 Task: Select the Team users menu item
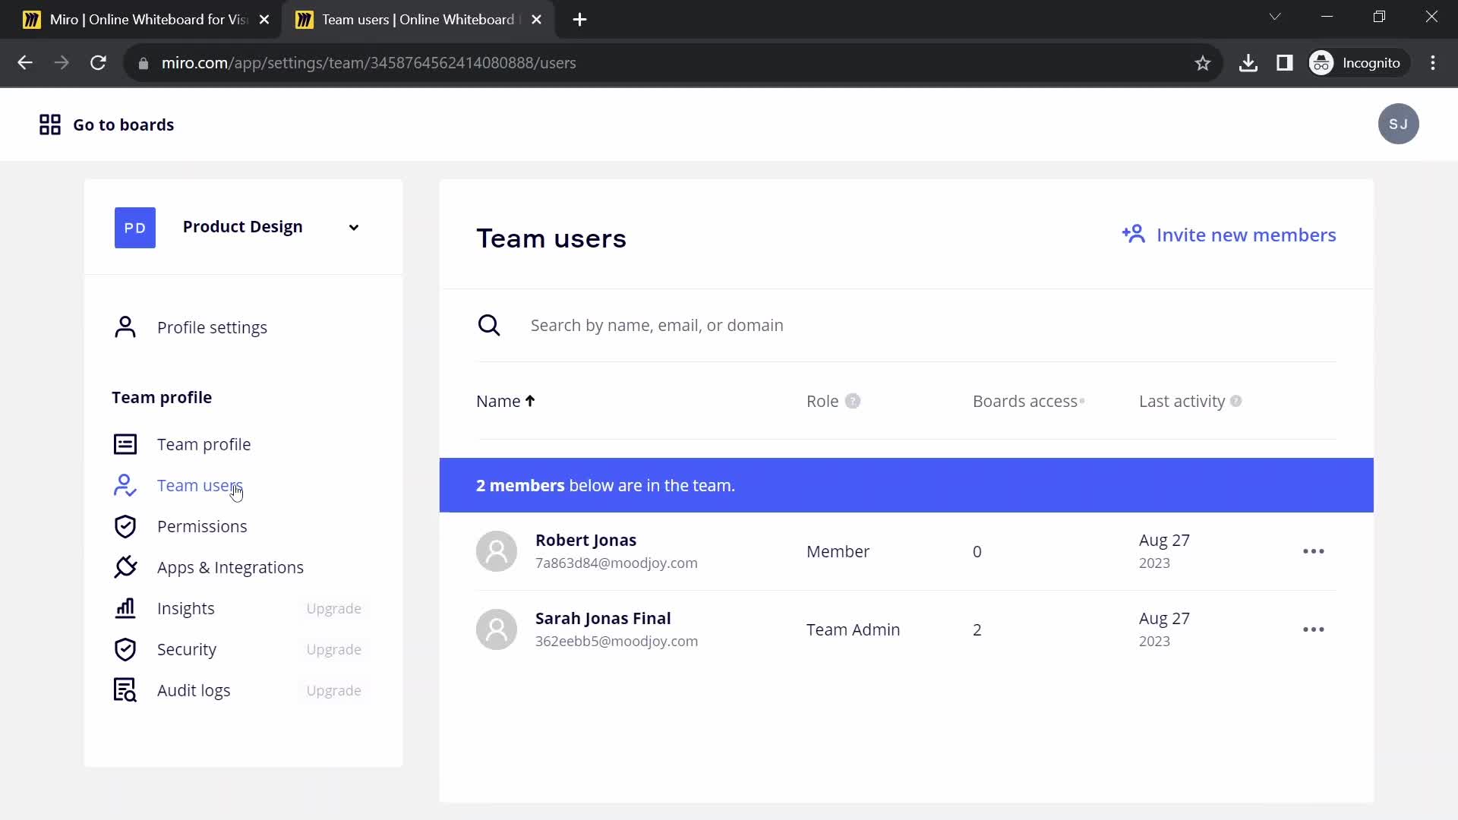click(200, 484)
